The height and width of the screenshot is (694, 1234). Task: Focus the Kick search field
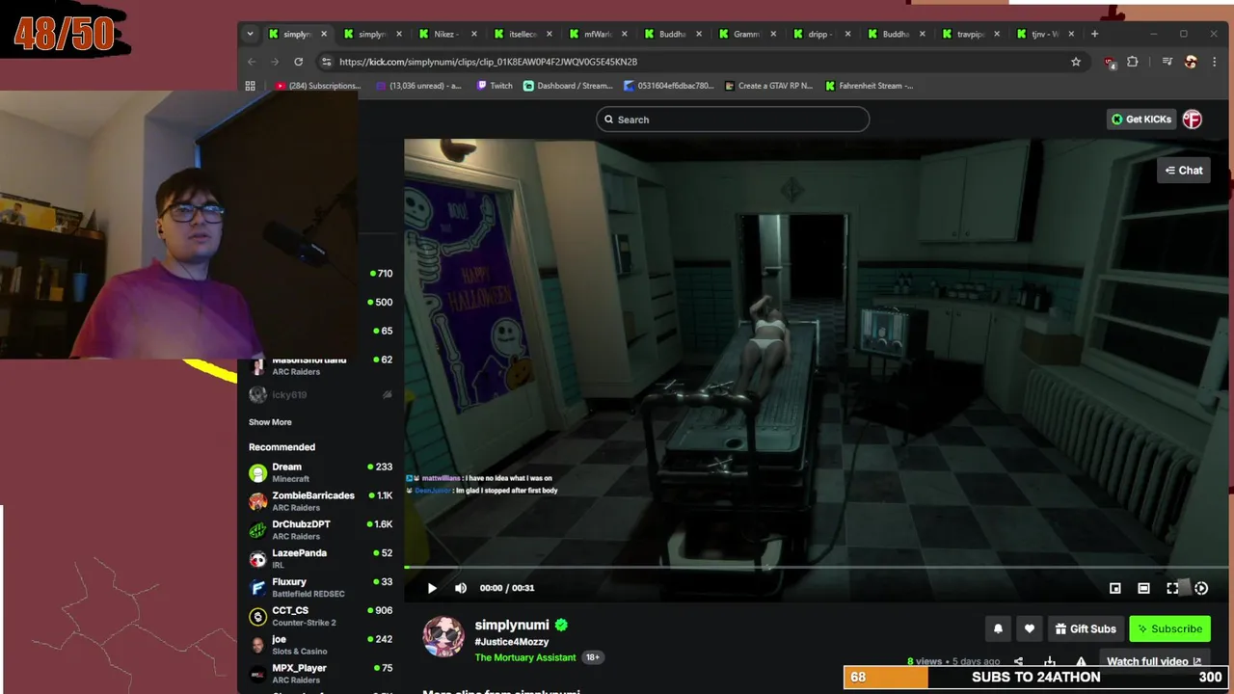[x=733, y=120]
